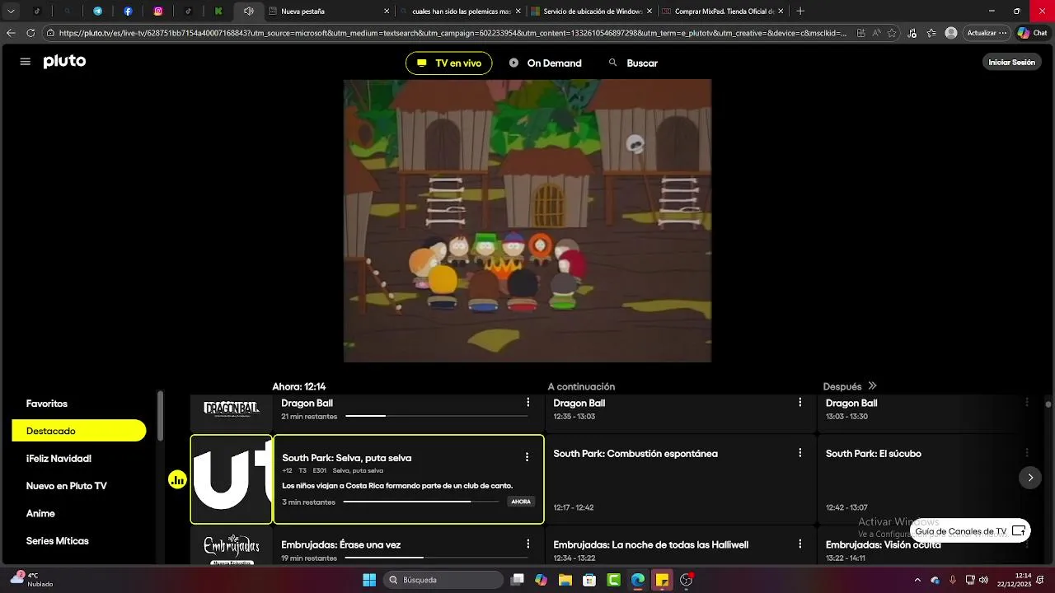Screen dimensions: 1055x593
Task: Open the browser profile icon
Action: click(951, 33)
